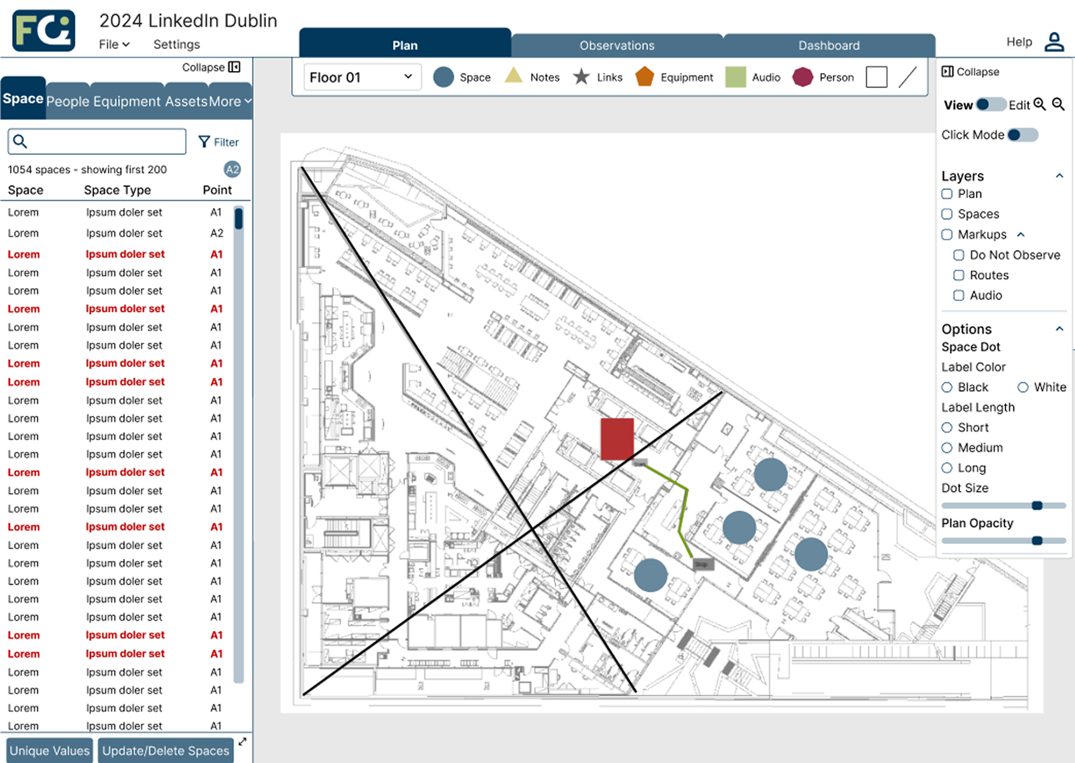Switch to the Dashboard tab
The width and height of the screenshot is (1075, 763).
click(x=829, y=46)
